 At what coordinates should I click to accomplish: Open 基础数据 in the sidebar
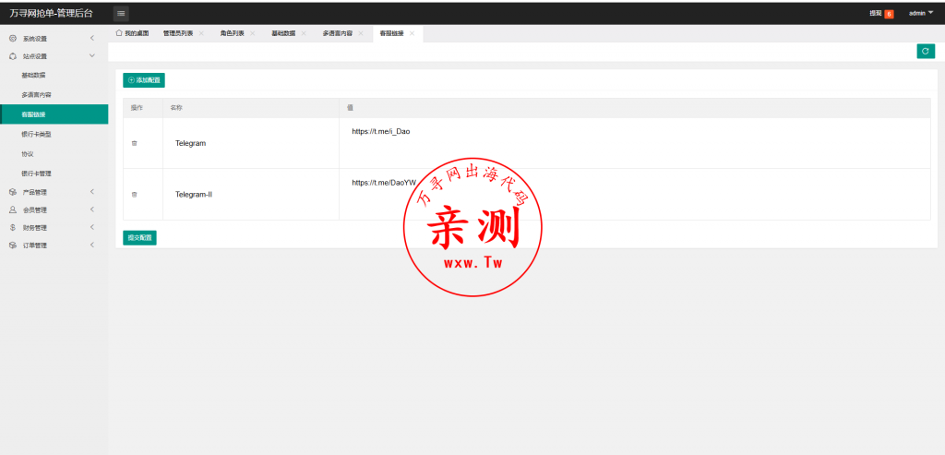click(33, 76)
